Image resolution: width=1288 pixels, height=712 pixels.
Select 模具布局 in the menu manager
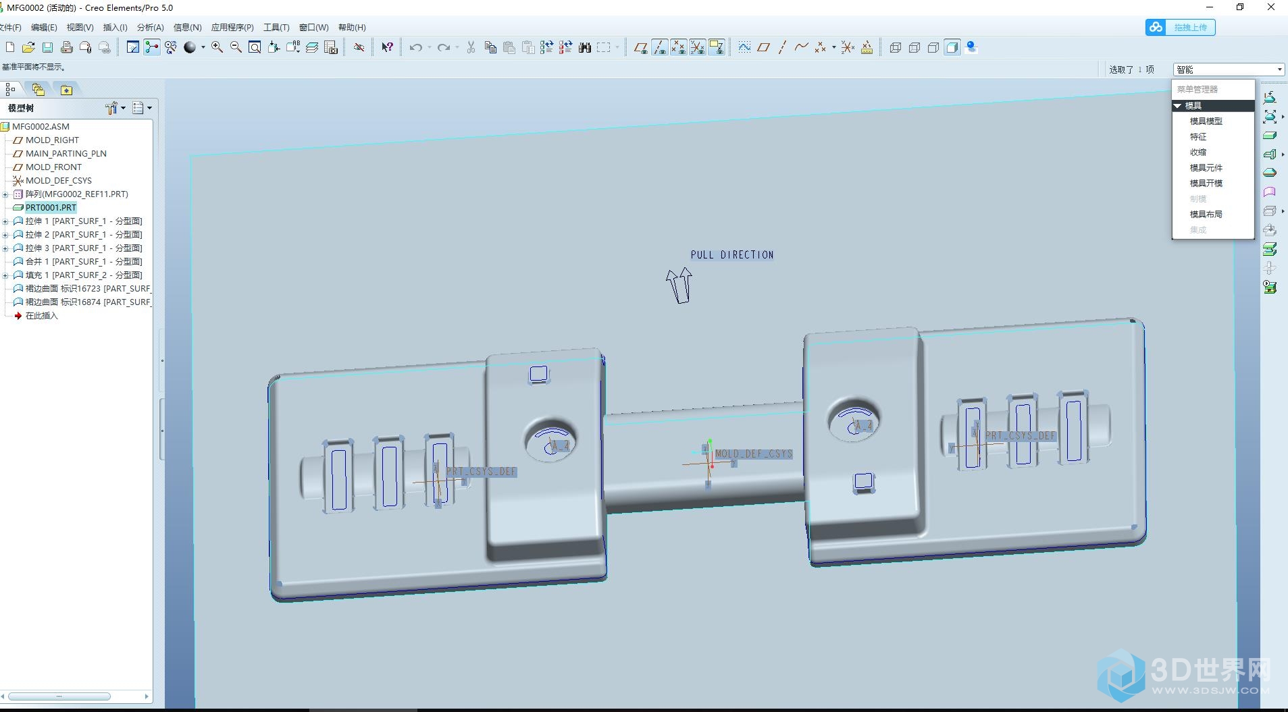pos(1206,215)
